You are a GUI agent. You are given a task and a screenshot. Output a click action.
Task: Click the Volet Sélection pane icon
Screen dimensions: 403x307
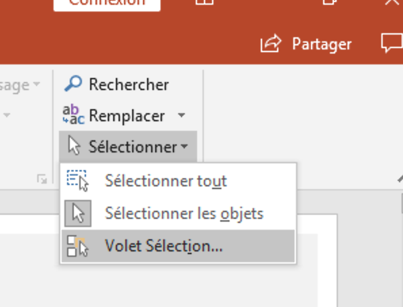coord(77,246)
